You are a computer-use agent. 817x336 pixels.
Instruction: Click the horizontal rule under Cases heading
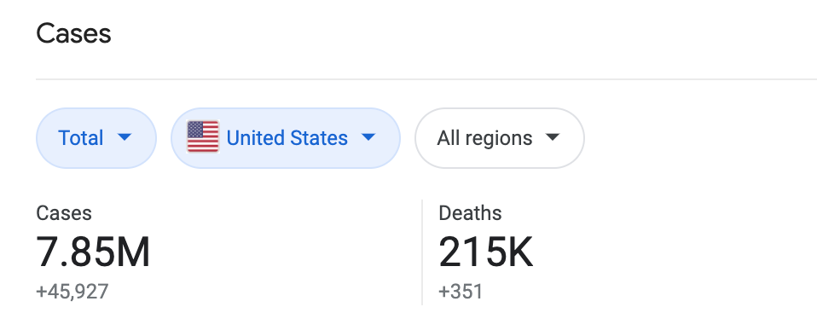pos(426,79)
